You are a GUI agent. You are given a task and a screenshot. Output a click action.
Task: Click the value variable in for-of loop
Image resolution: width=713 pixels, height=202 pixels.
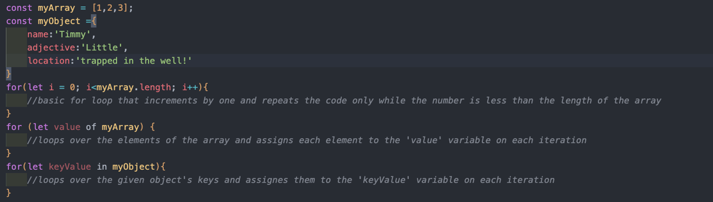pos(67,127)
